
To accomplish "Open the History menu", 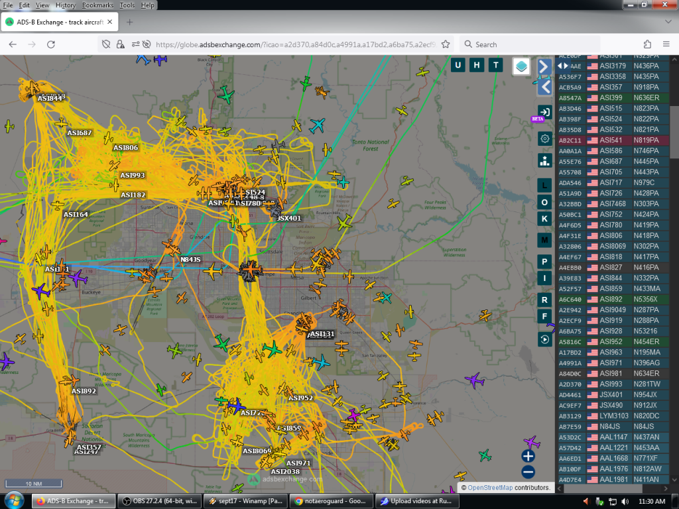I will (x=66, y=5).
